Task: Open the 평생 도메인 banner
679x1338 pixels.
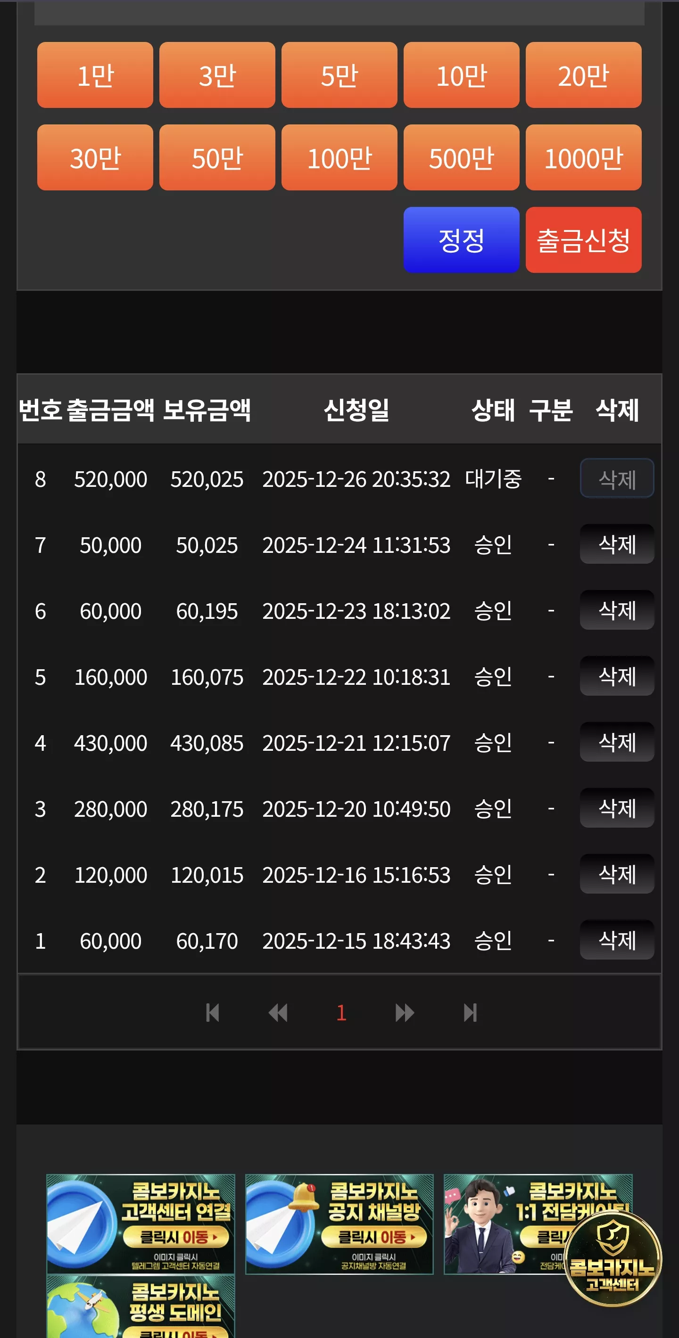Action: click(x=140, y=1306)
